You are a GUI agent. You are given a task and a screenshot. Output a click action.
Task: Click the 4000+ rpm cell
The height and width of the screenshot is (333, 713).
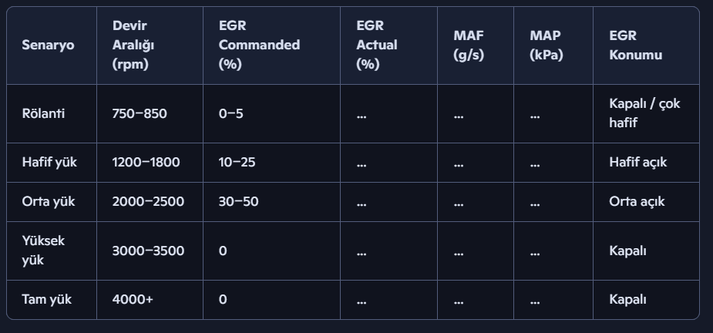tap(133, 299)
